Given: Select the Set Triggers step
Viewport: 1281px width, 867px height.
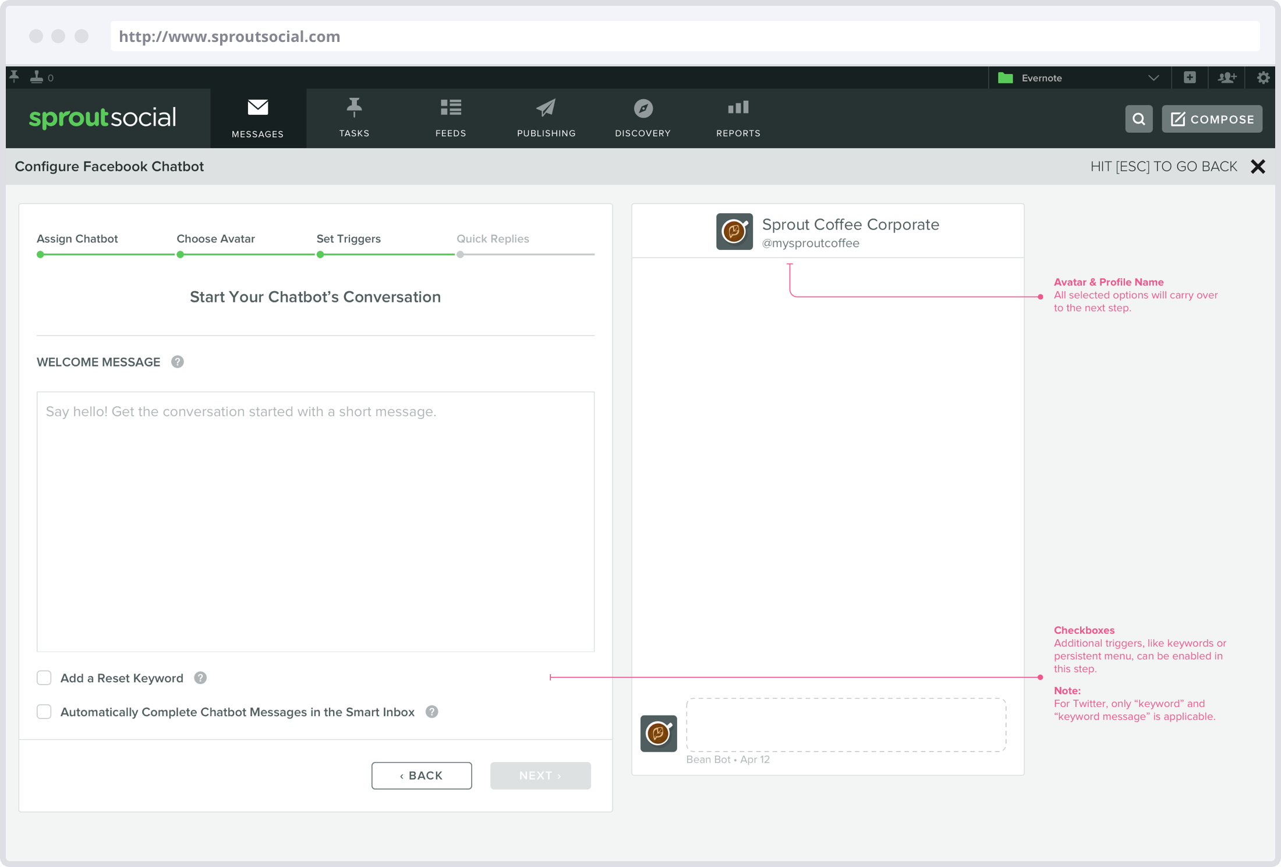Looking at the screenshot, I should tap(349, 239).
